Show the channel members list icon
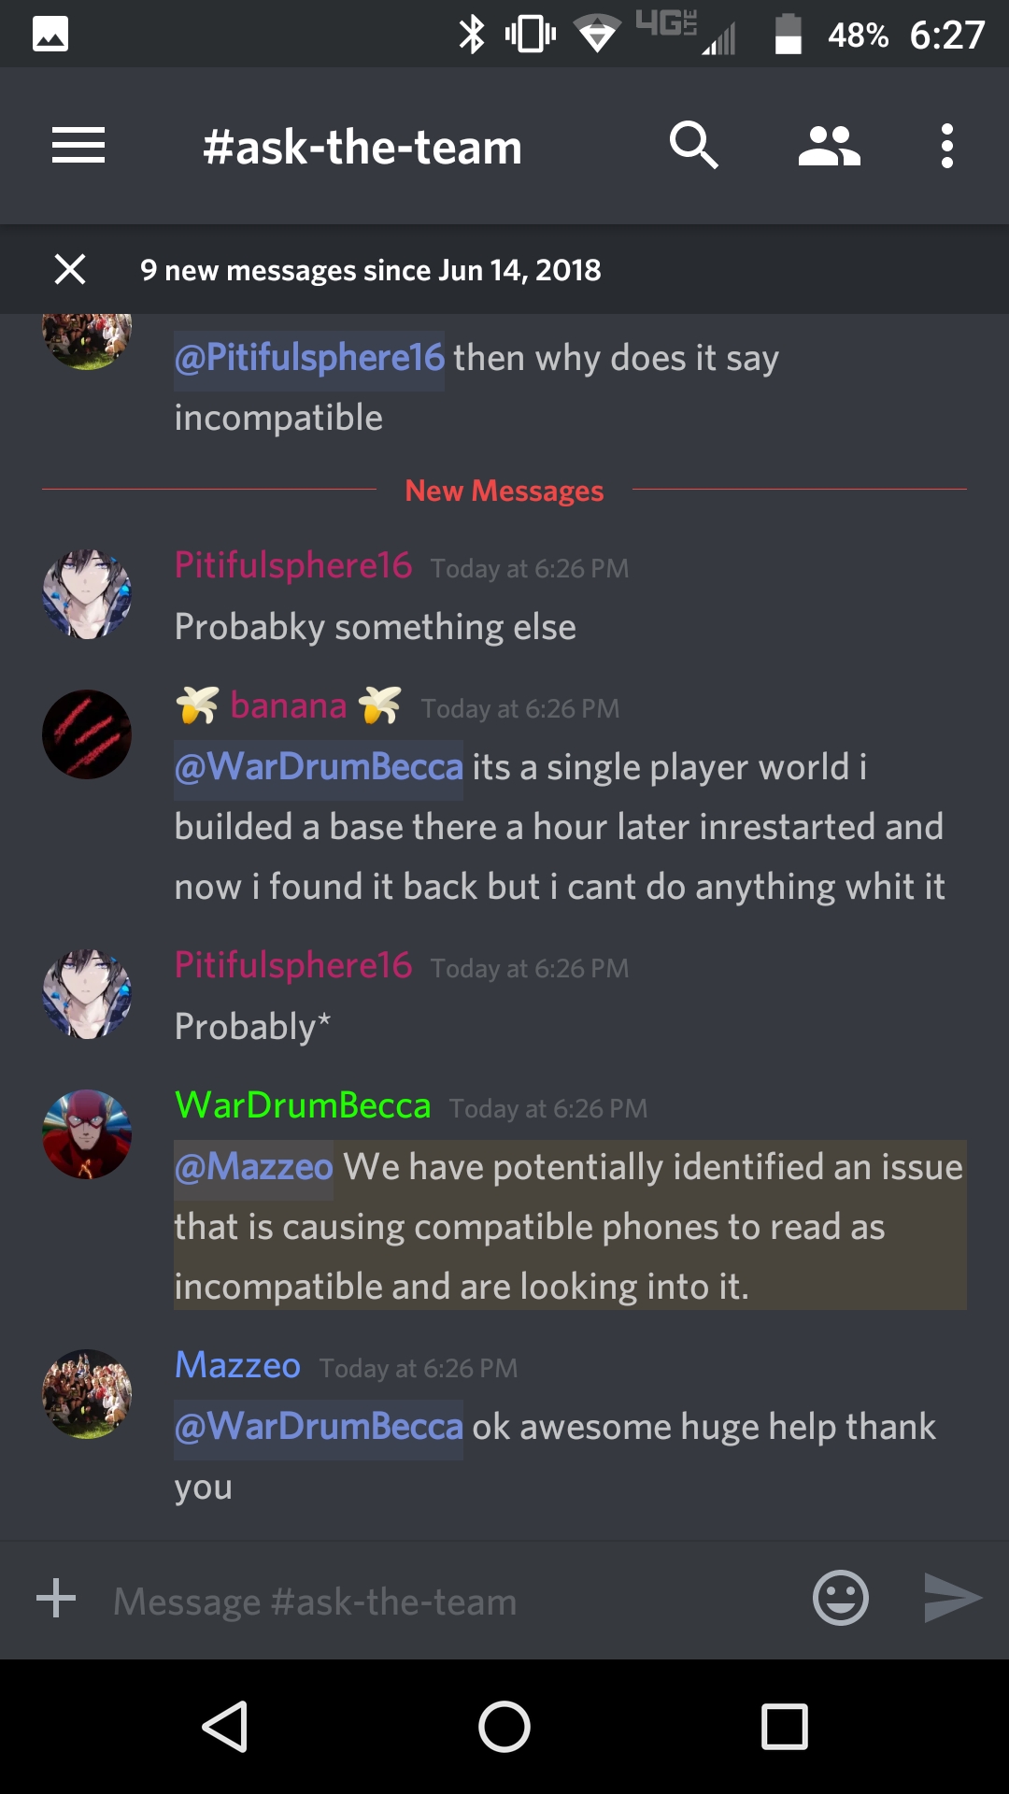Viewport: 1009px width, 1794px height. click(829, 146)
